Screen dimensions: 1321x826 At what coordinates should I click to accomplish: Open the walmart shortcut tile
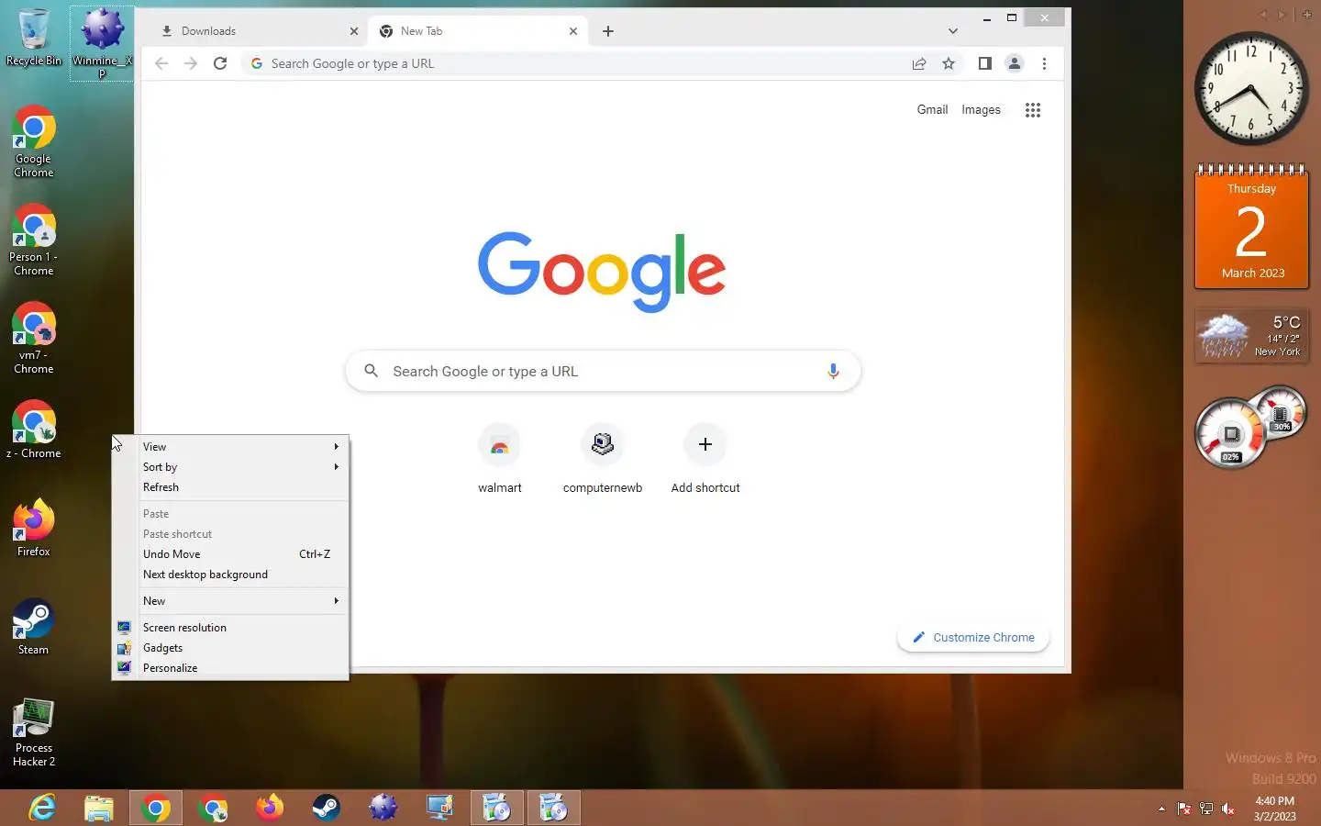(500, 459)
